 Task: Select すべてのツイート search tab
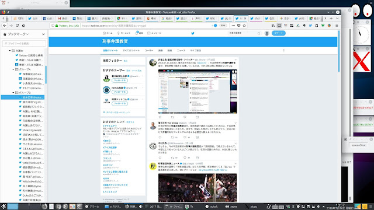point(131,51)
